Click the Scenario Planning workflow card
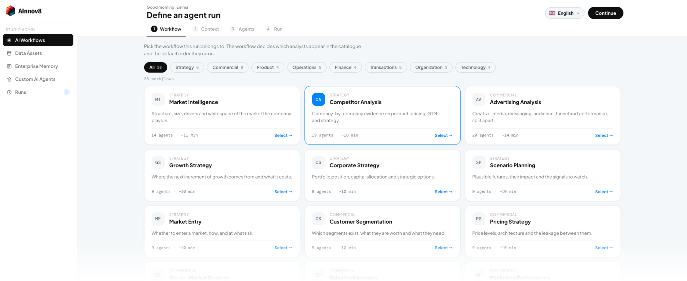Image resolution: width=687 pixels, height=281 pixels. click(x=543, y=175)
